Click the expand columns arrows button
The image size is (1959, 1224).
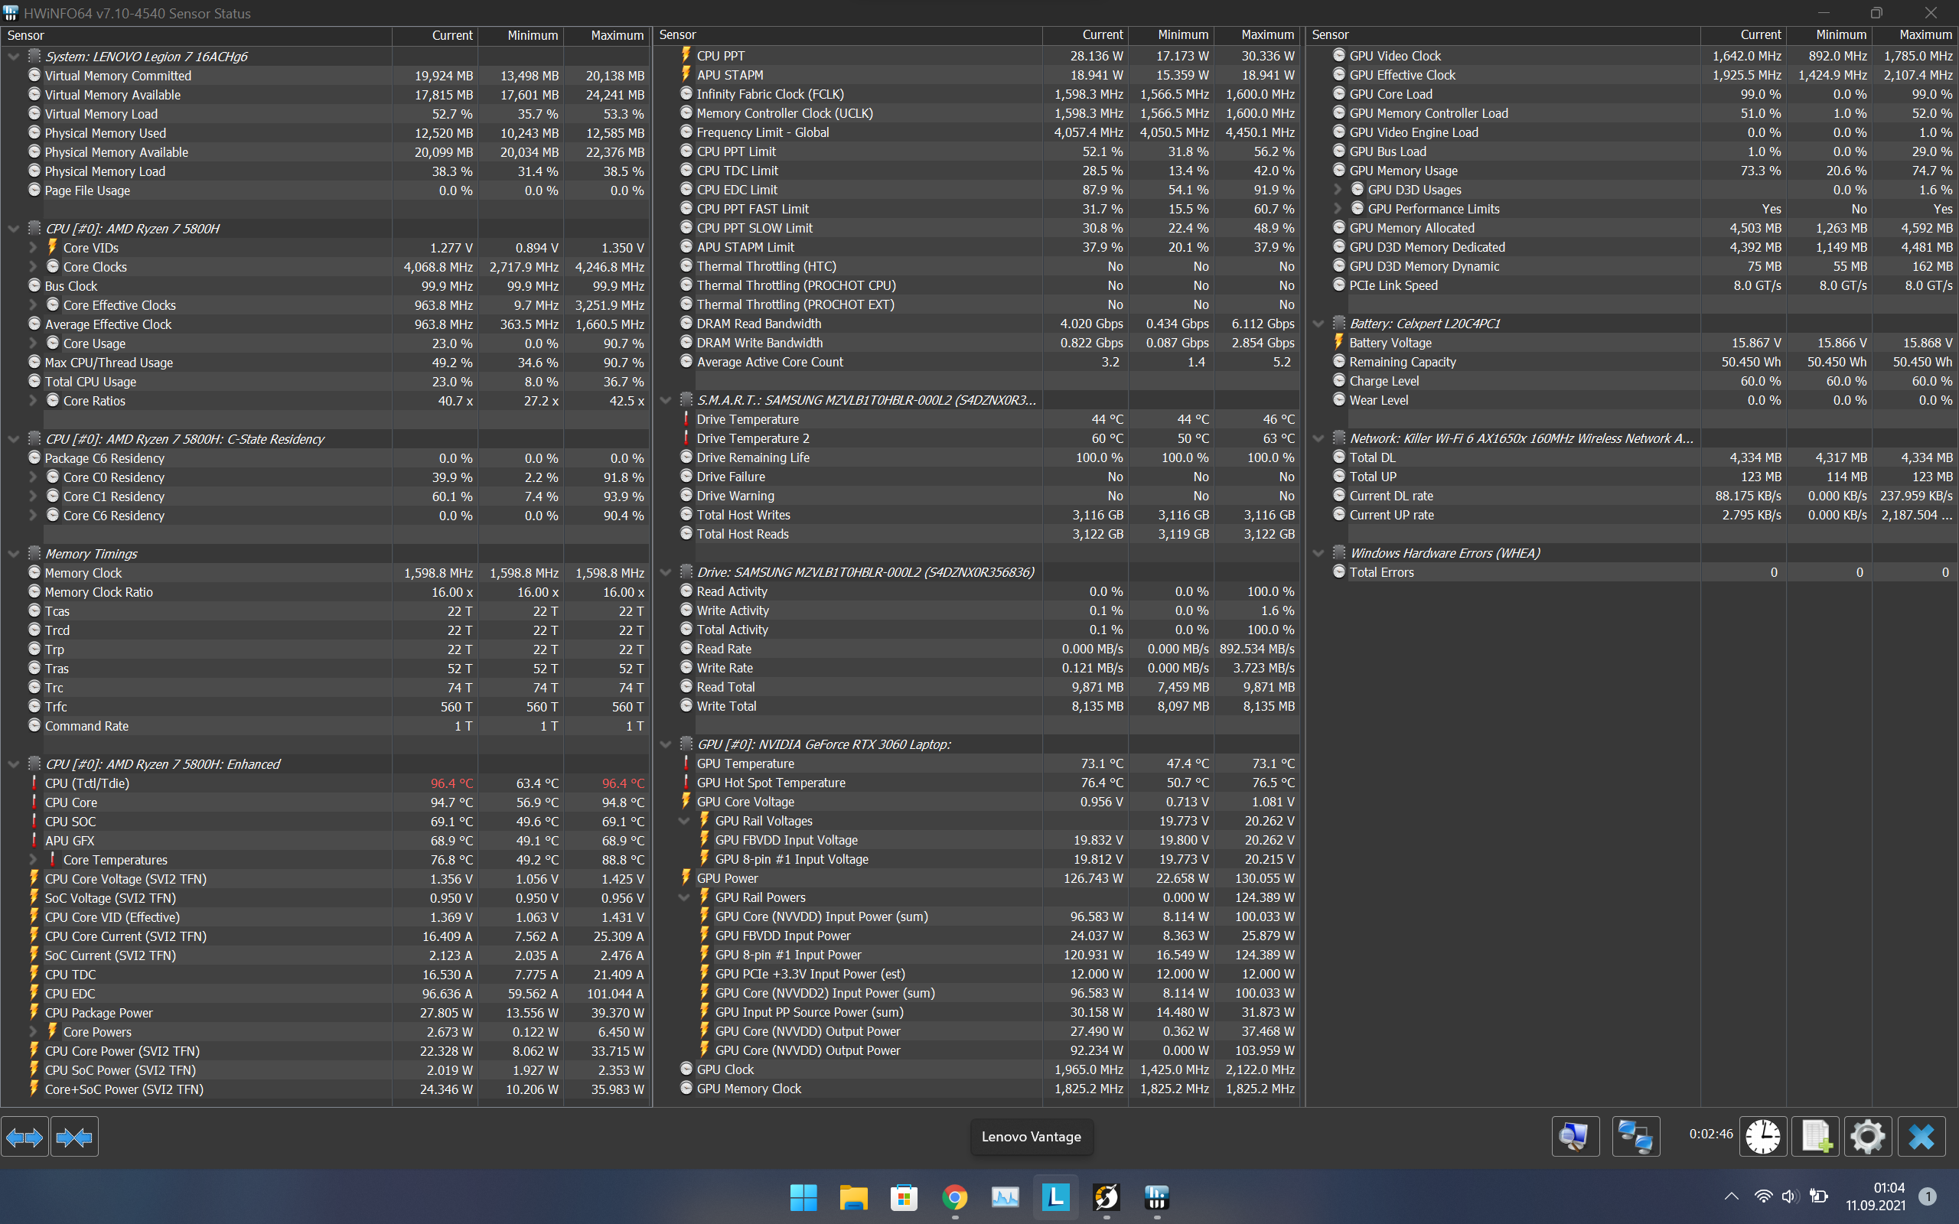coord(24,1138)
